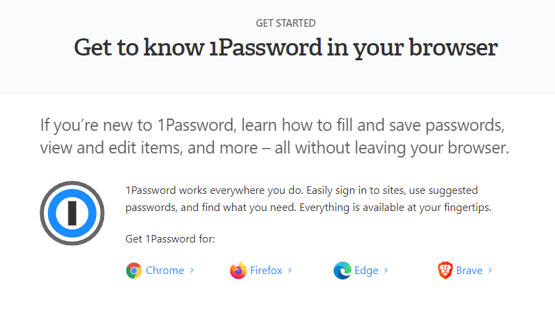555x311 pixels.
Task: Click the "Get to know 1Password" heading
Action: pyautogui.click(x=286, y=49)
